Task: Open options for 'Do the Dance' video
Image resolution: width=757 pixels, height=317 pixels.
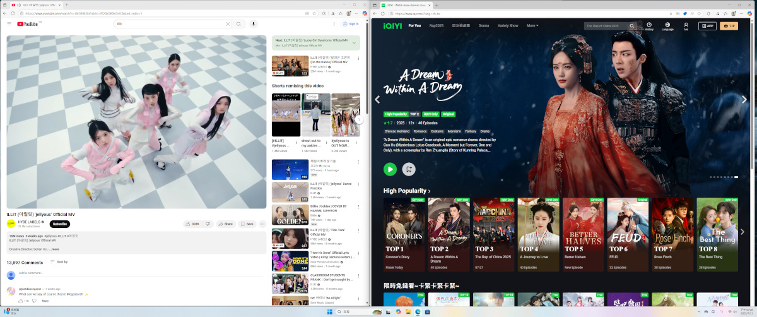Action: 358,59
